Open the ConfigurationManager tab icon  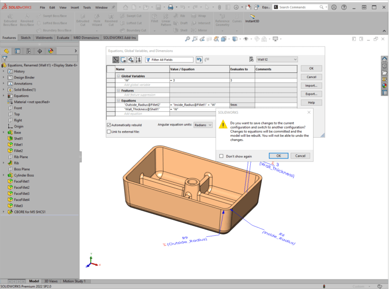pos(28,51)
